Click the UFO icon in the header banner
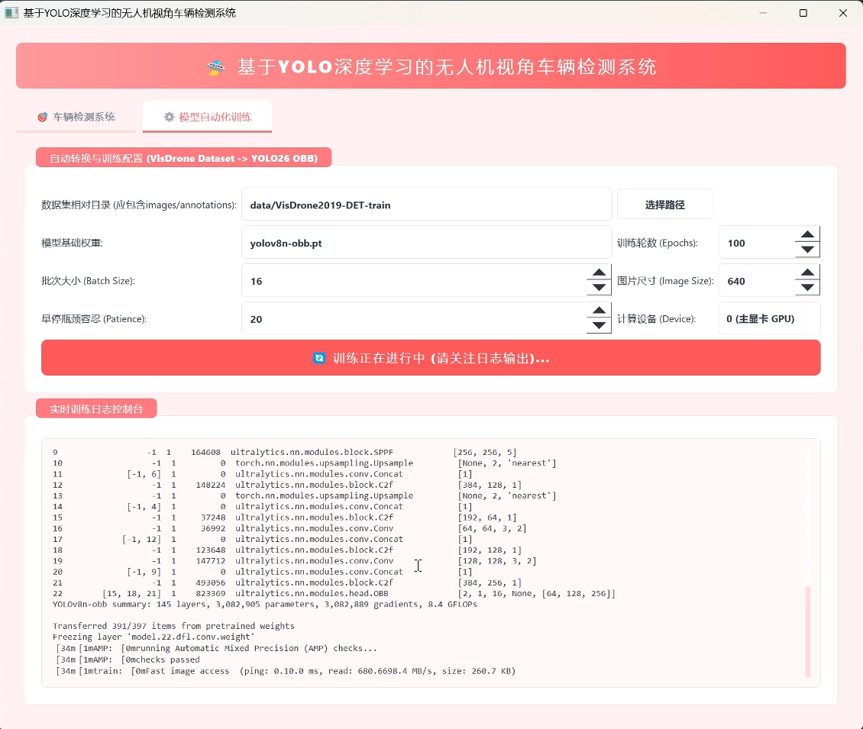 click(215, 68)
